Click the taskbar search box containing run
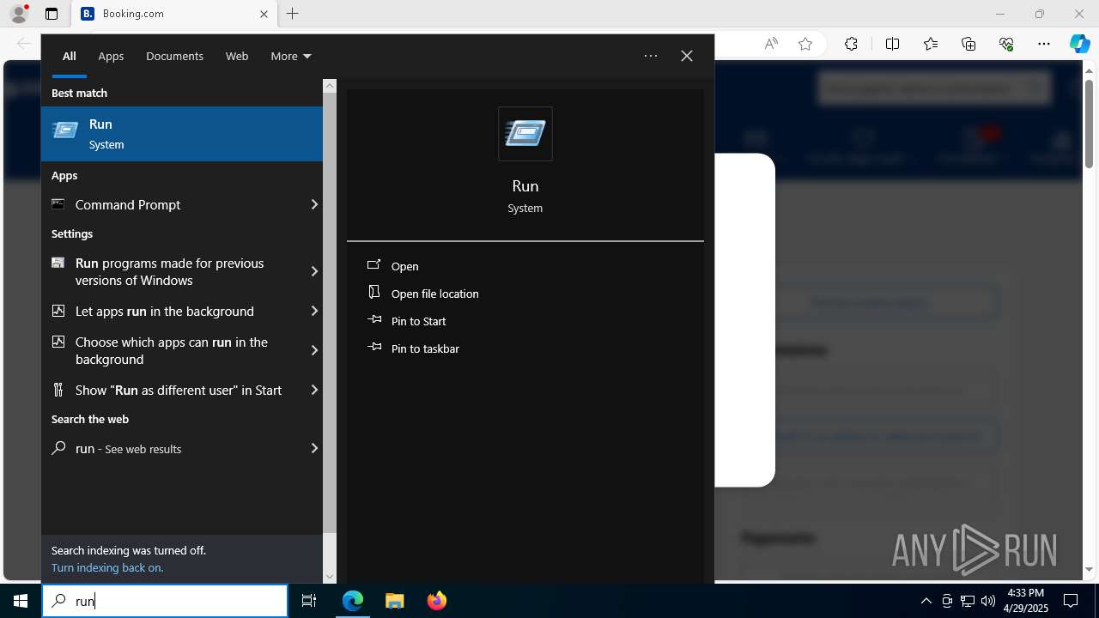 coord(165,601)
